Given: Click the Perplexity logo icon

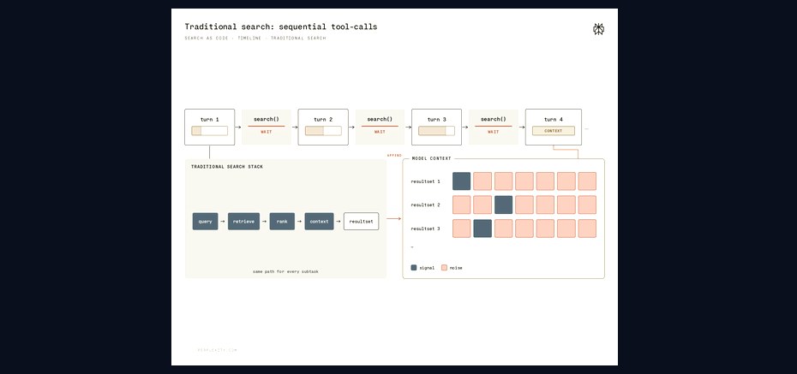Looking at the screenshot, I should [x=599, y=29].
